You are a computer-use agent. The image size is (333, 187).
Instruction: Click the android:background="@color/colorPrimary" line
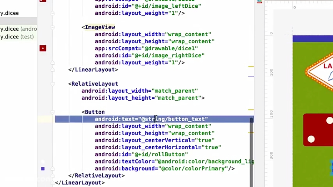[165, 169]
